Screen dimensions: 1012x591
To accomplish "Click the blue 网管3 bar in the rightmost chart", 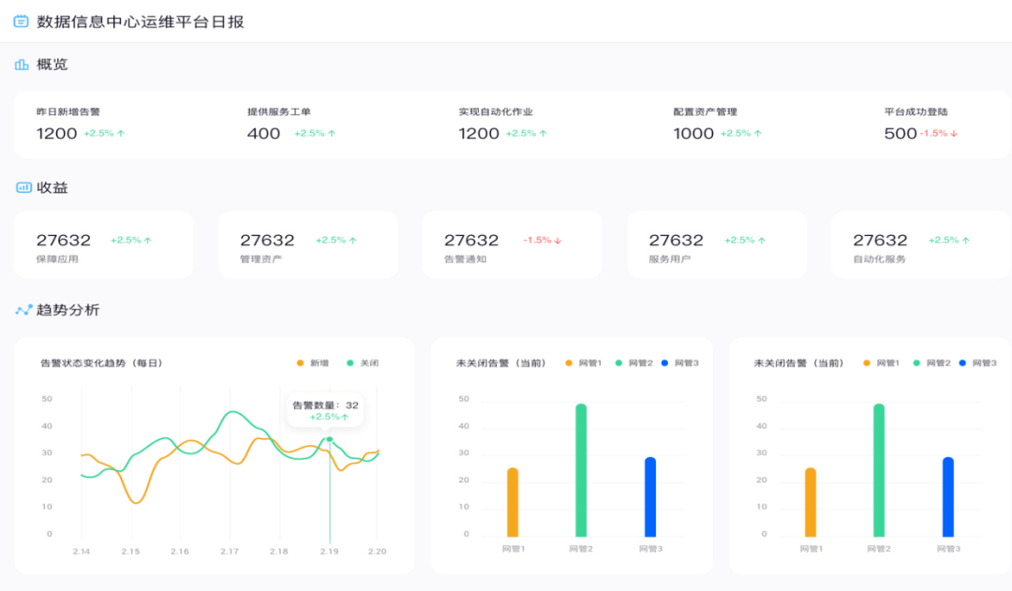I will 947,496.
